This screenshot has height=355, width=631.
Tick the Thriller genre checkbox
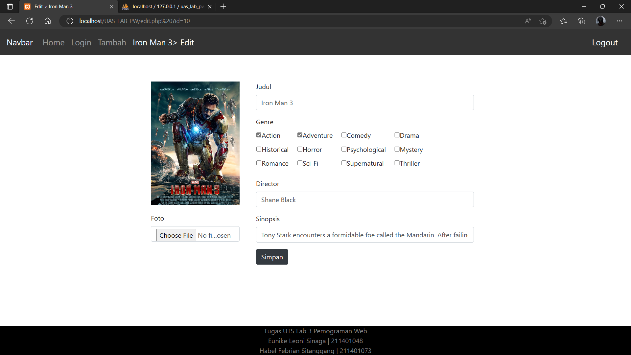397,163
